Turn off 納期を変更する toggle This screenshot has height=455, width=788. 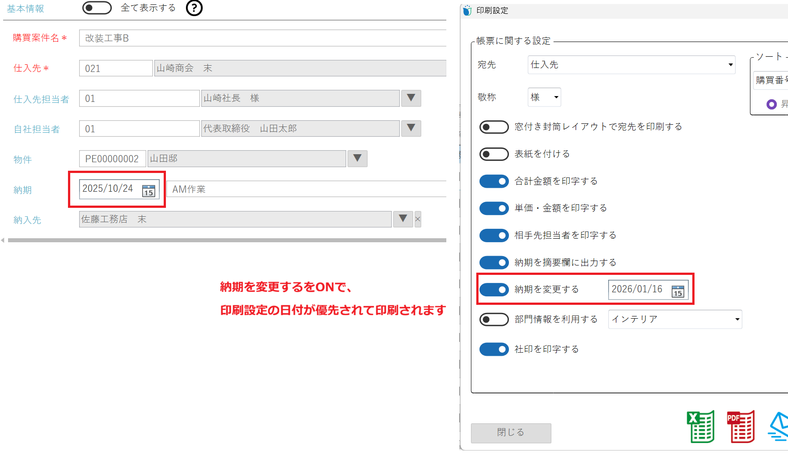pos(494,290)
